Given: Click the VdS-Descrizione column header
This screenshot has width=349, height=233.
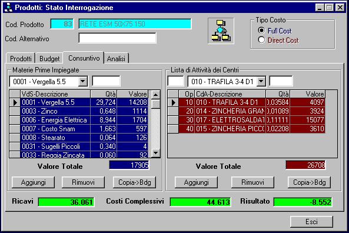Looking at the screenshot, I should coord(55,94).
